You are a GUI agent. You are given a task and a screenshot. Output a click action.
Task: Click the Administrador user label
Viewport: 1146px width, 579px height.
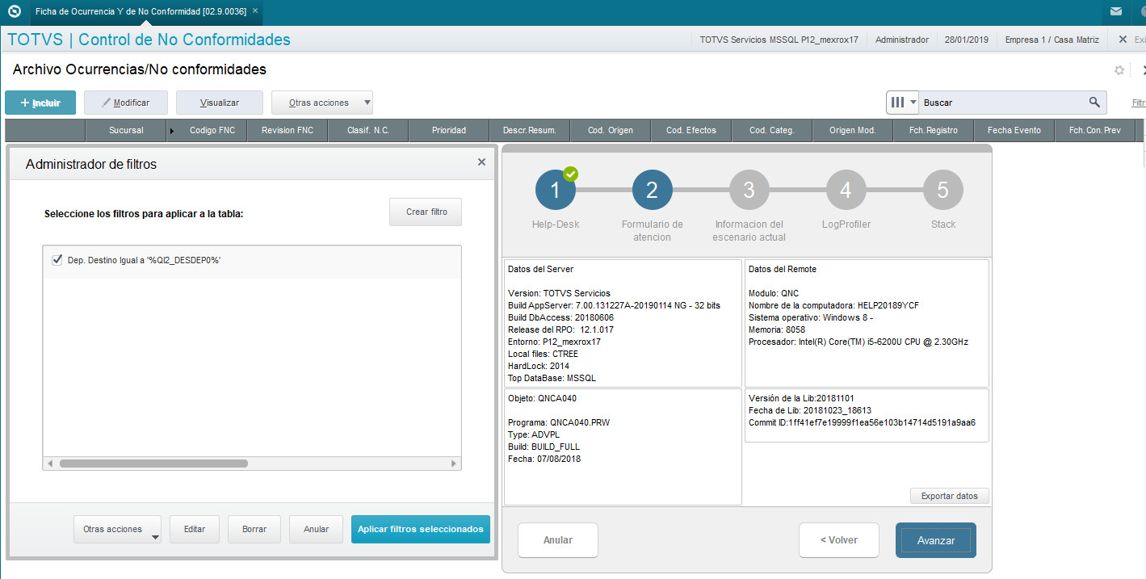902,40
